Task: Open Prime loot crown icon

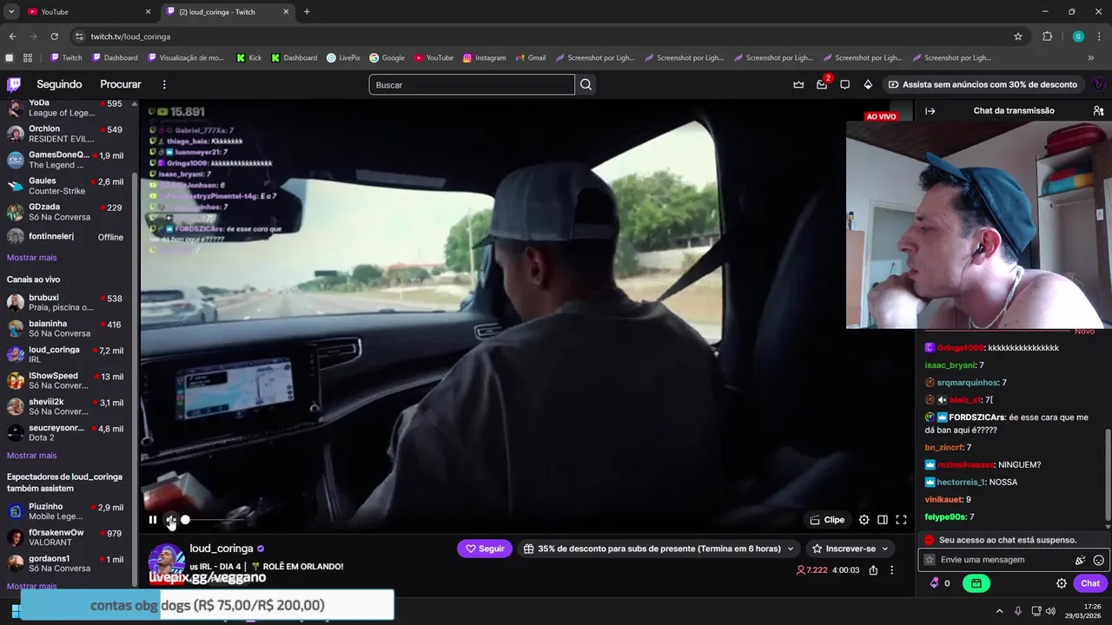Action: 798,84
